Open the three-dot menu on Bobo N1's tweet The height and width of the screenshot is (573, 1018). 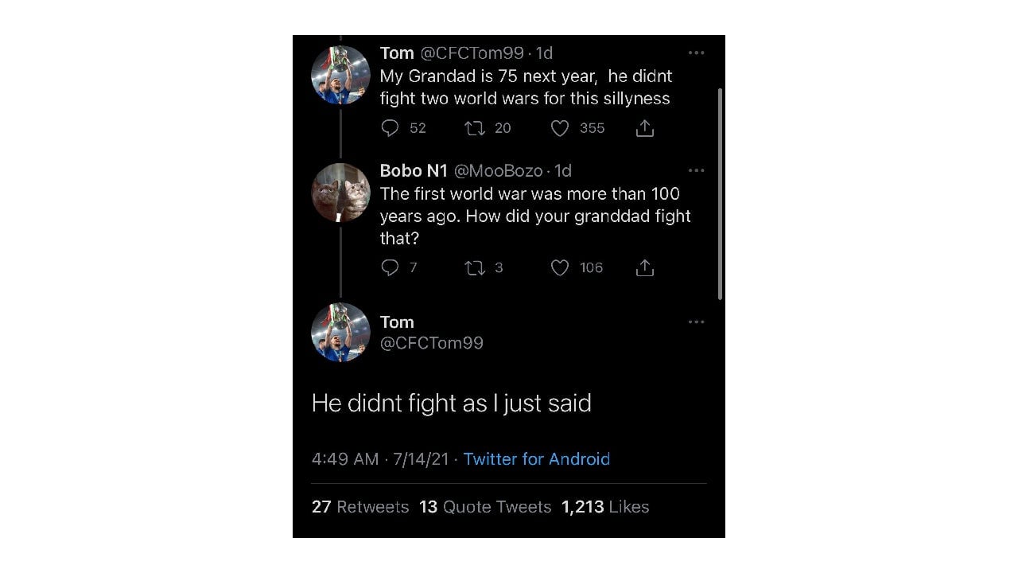pyautogui.click(x=696, y=170)
